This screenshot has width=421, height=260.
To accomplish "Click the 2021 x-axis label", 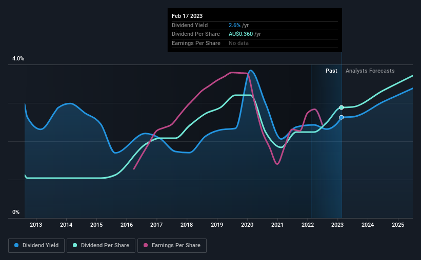I will tap(277, 225).
